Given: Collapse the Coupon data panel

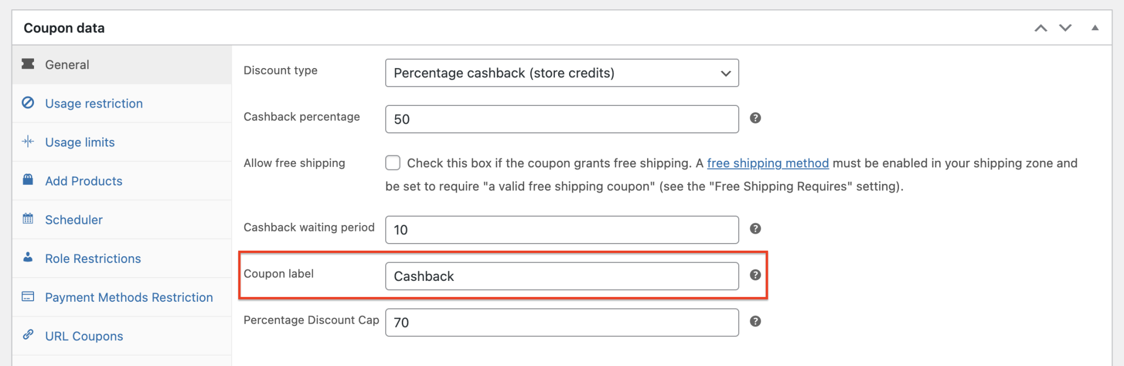Looking at the screenshot, I should pos(1095,28).
